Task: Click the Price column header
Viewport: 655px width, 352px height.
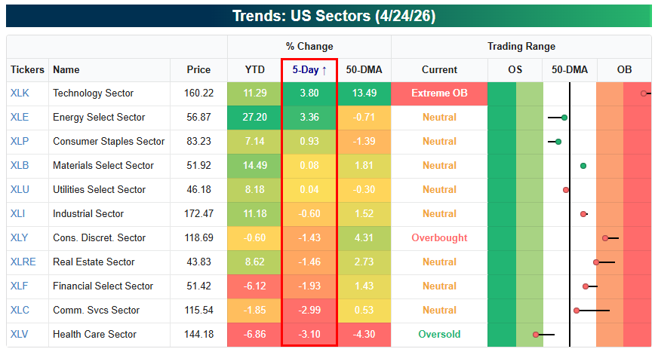Action: tap(199, 70)
